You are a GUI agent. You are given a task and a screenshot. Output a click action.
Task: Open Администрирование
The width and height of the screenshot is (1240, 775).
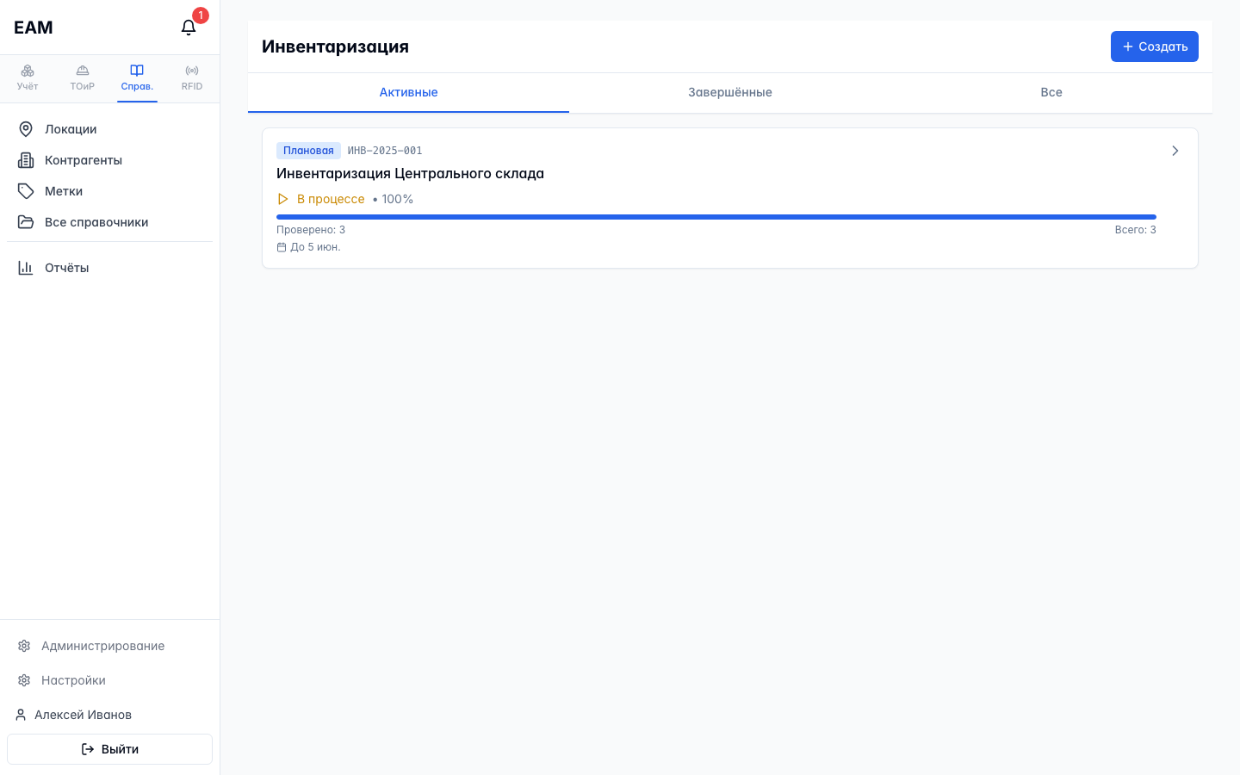pos(109,646)
